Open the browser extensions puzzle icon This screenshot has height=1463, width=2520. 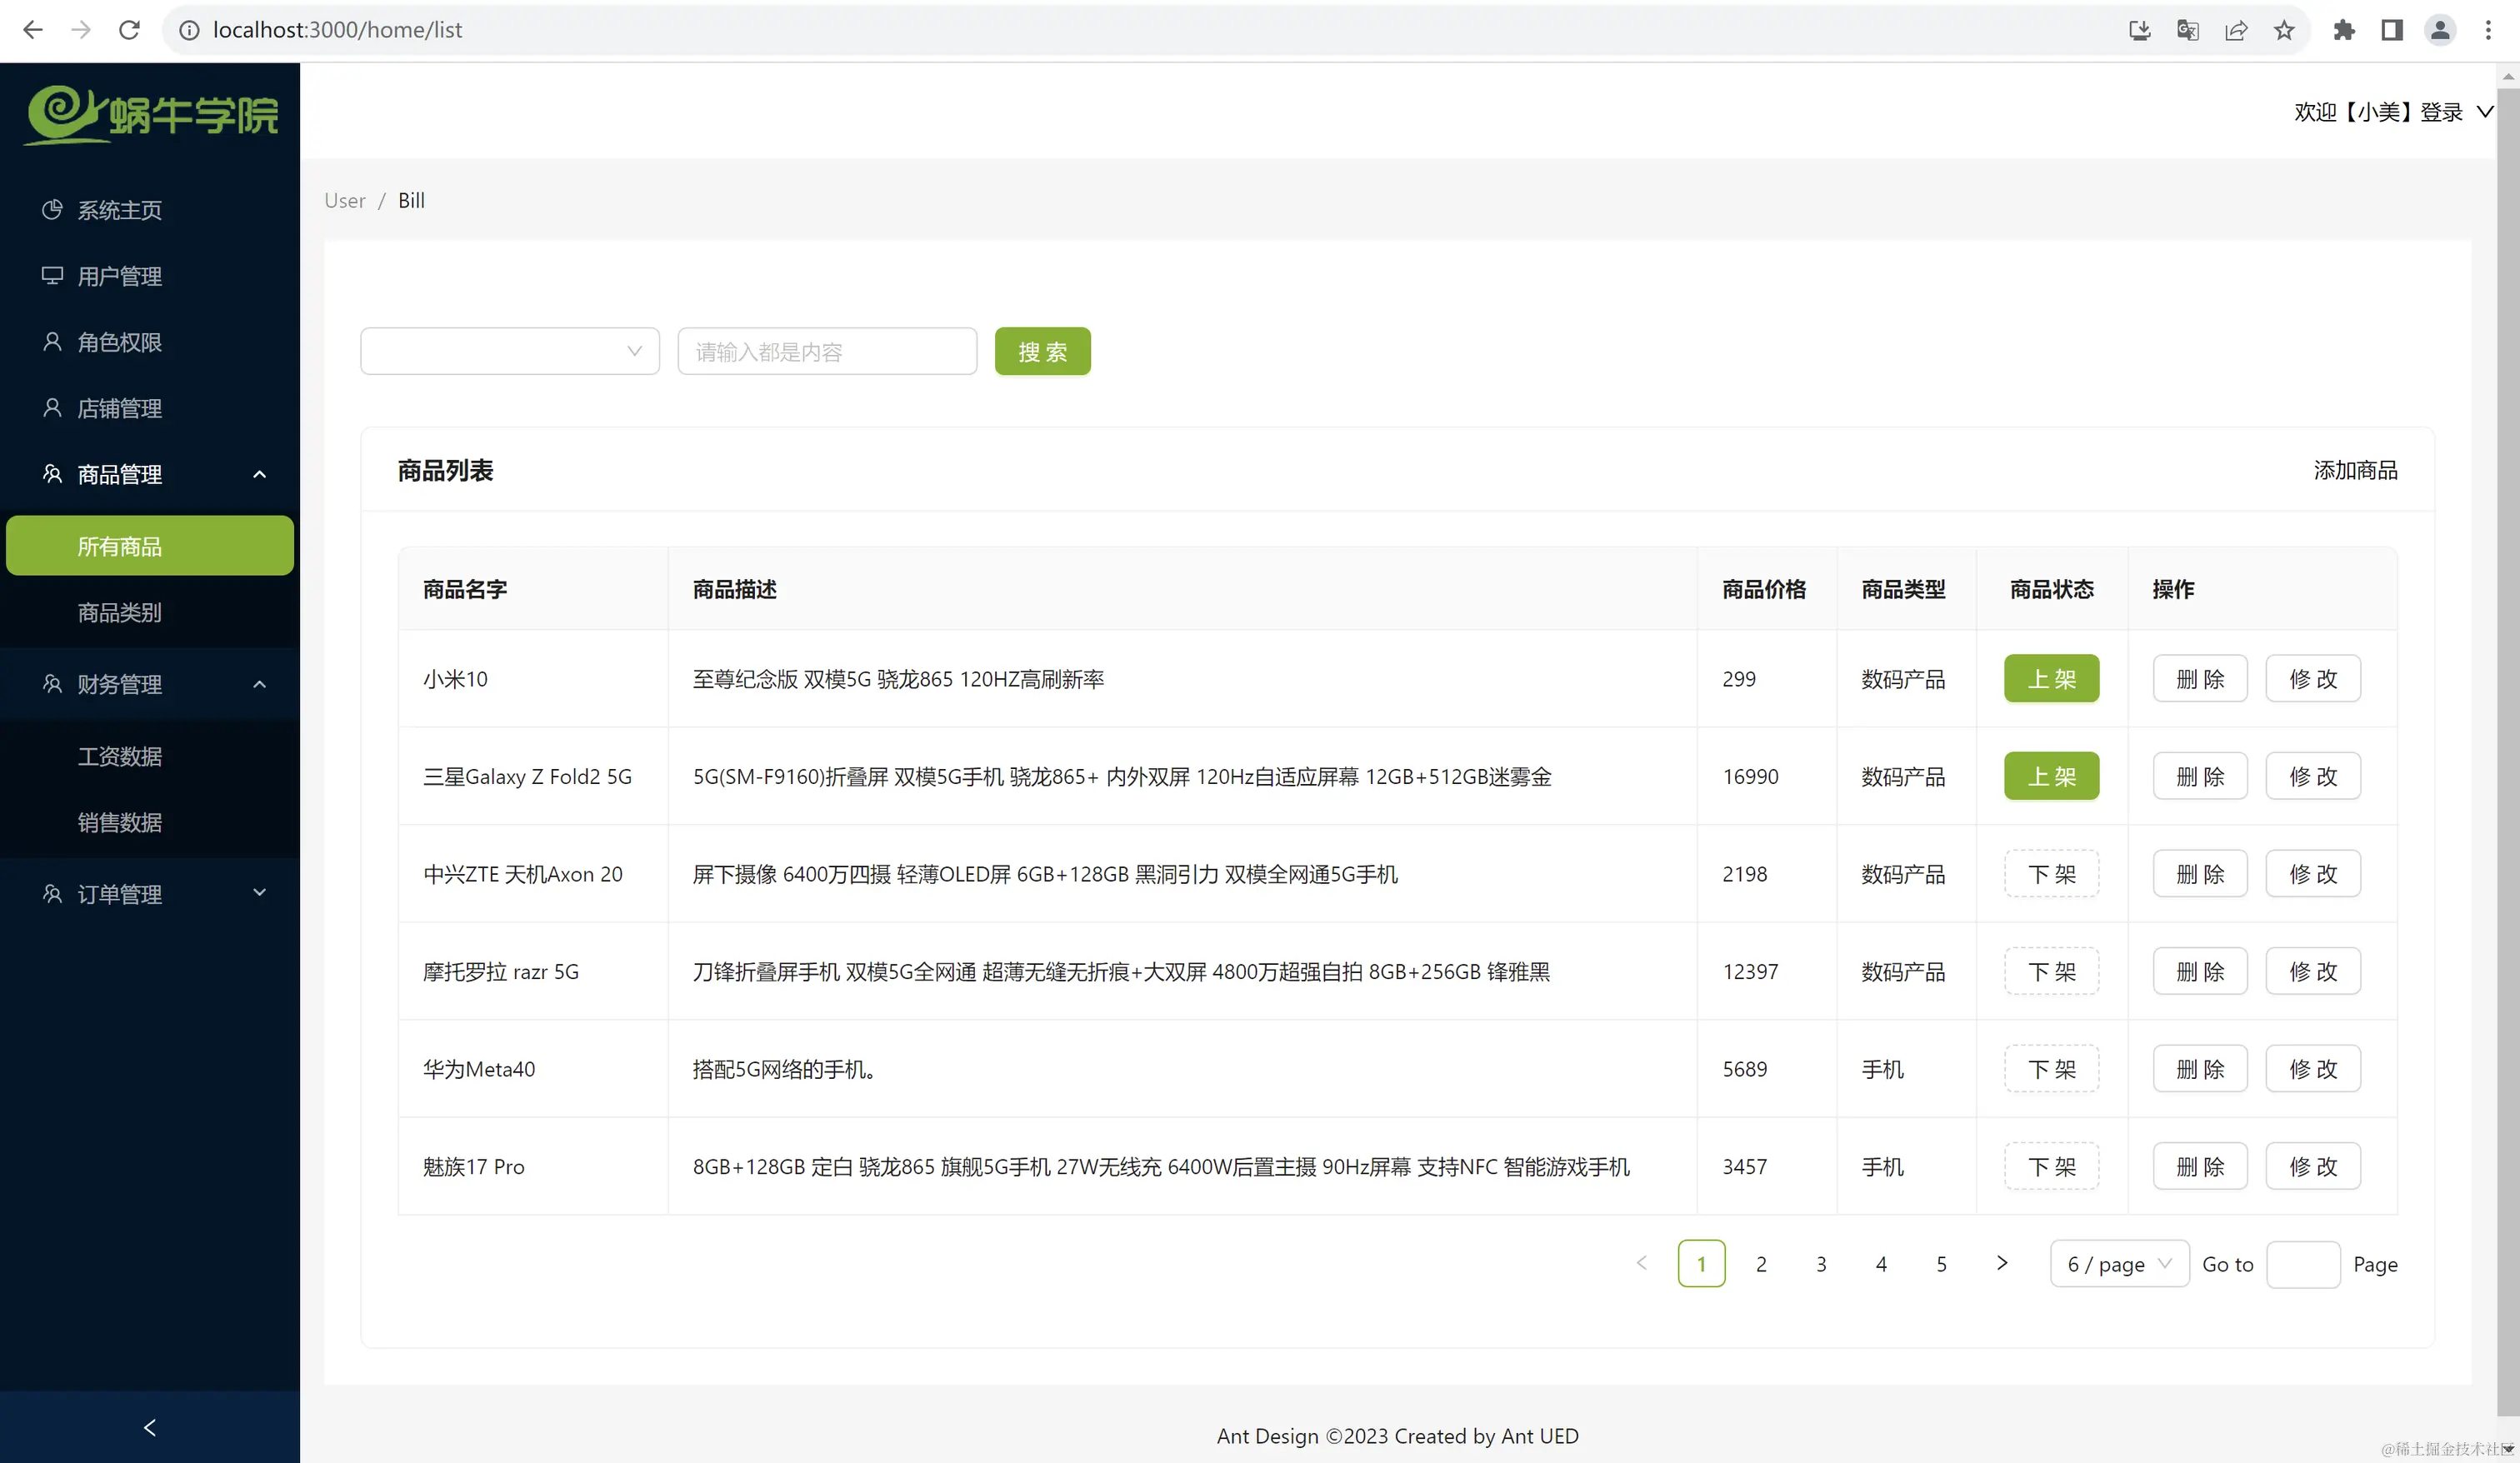(2343, 30)
